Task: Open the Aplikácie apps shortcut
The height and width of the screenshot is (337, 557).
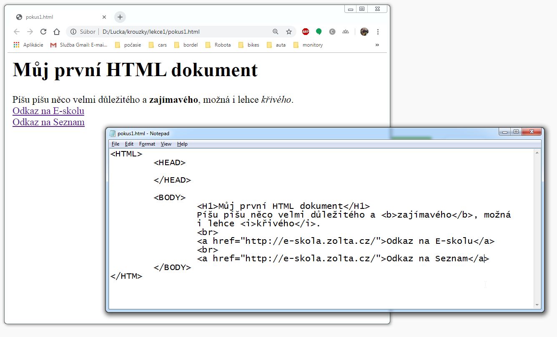Action: [x=28, y=45]
